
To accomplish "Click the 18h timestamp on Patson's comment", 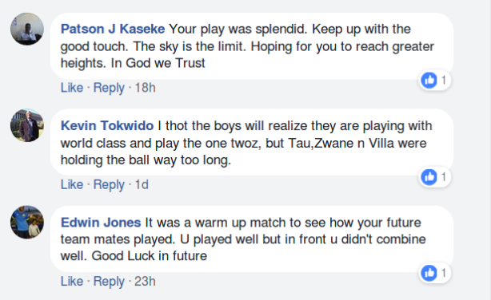I will tap(145, 88).
